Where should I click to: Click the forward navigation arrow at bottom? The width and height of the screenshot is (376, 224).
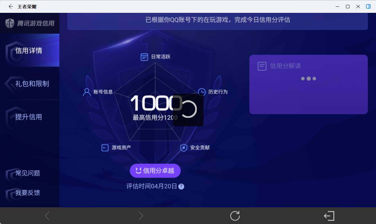[x=141, y=216]
